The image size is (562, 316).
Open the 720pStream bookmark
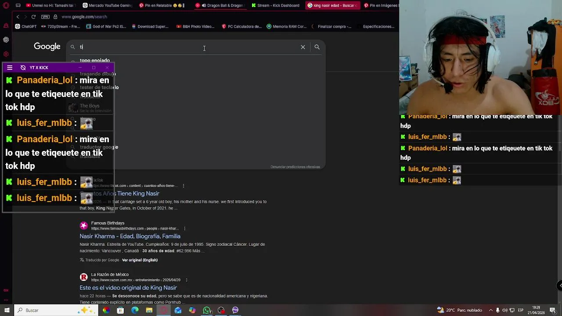61,26
